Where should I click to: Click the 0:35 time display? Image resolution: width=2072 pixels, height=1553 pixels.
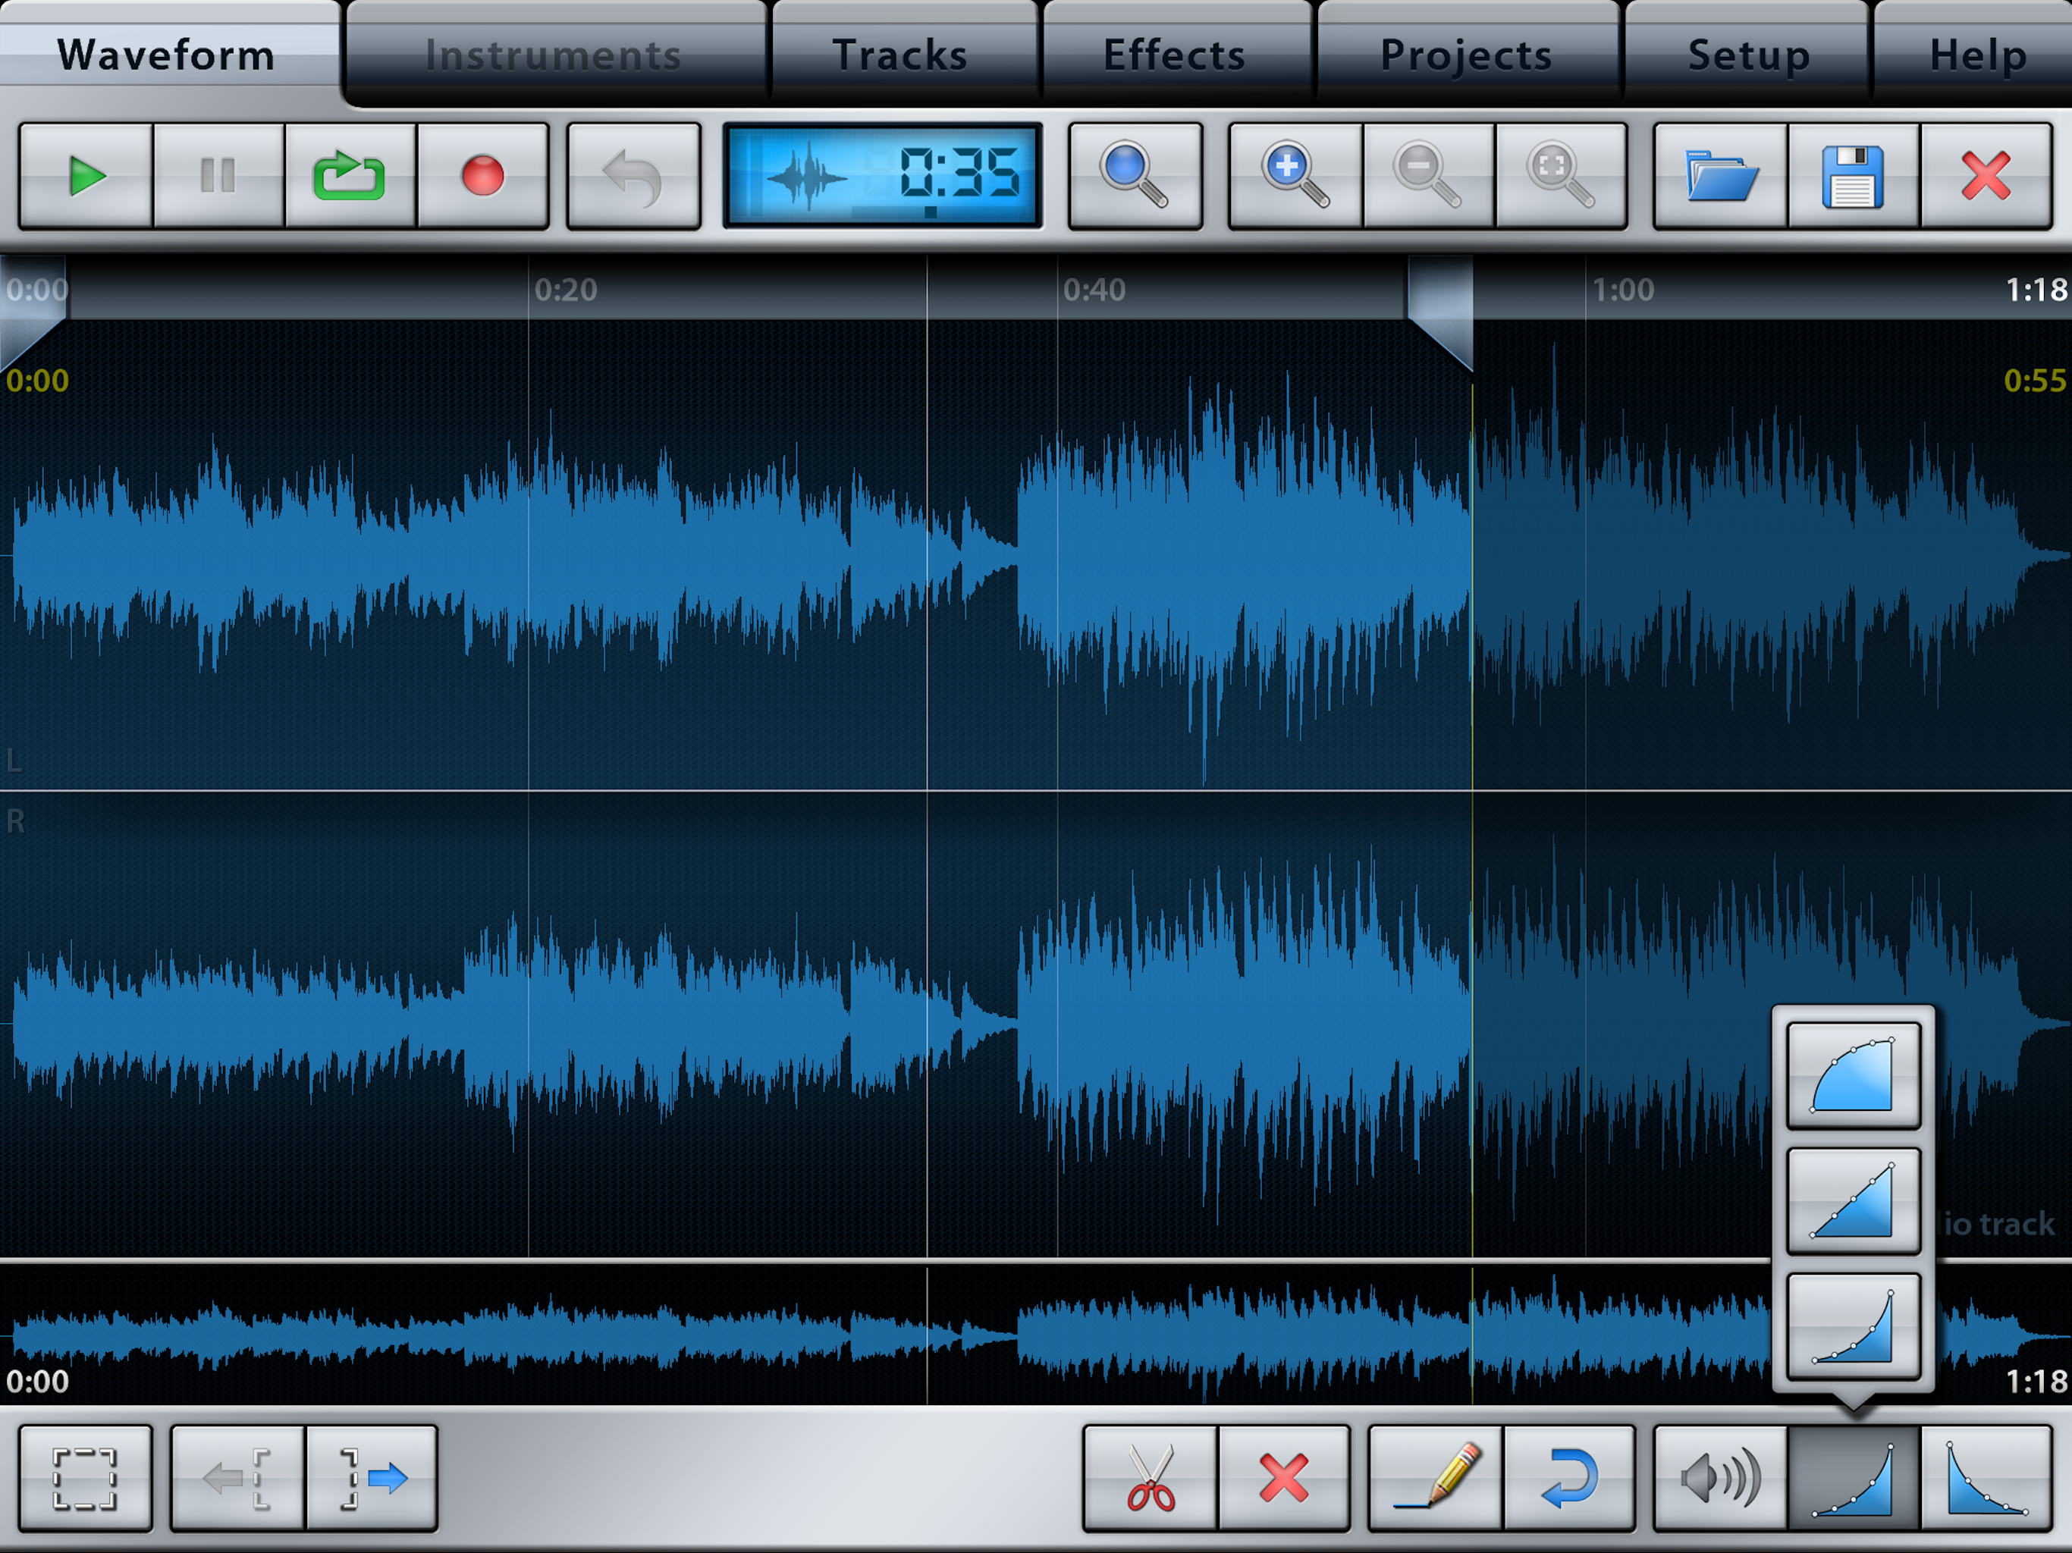(882, 176)
